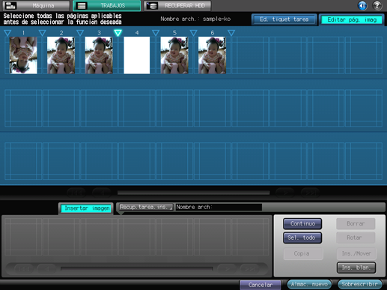This screenshot has width=387, height=290.
Task: Click the Sobrescribir button
Action: (359, 284)
